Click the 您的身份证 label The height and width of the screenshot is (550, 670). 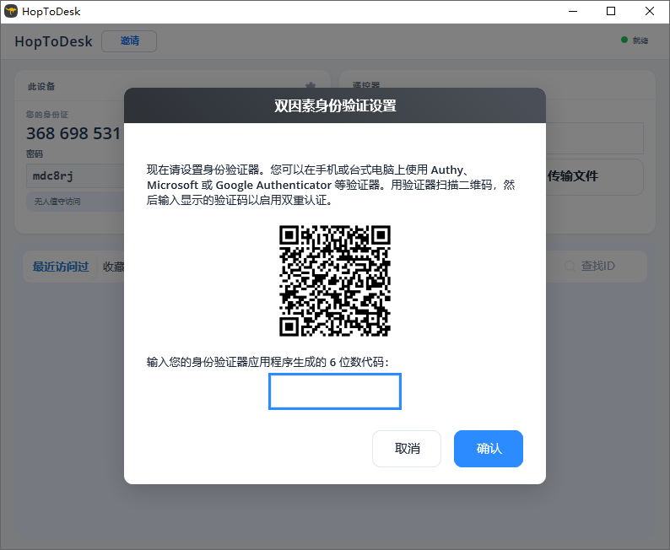tap(47, 115)
